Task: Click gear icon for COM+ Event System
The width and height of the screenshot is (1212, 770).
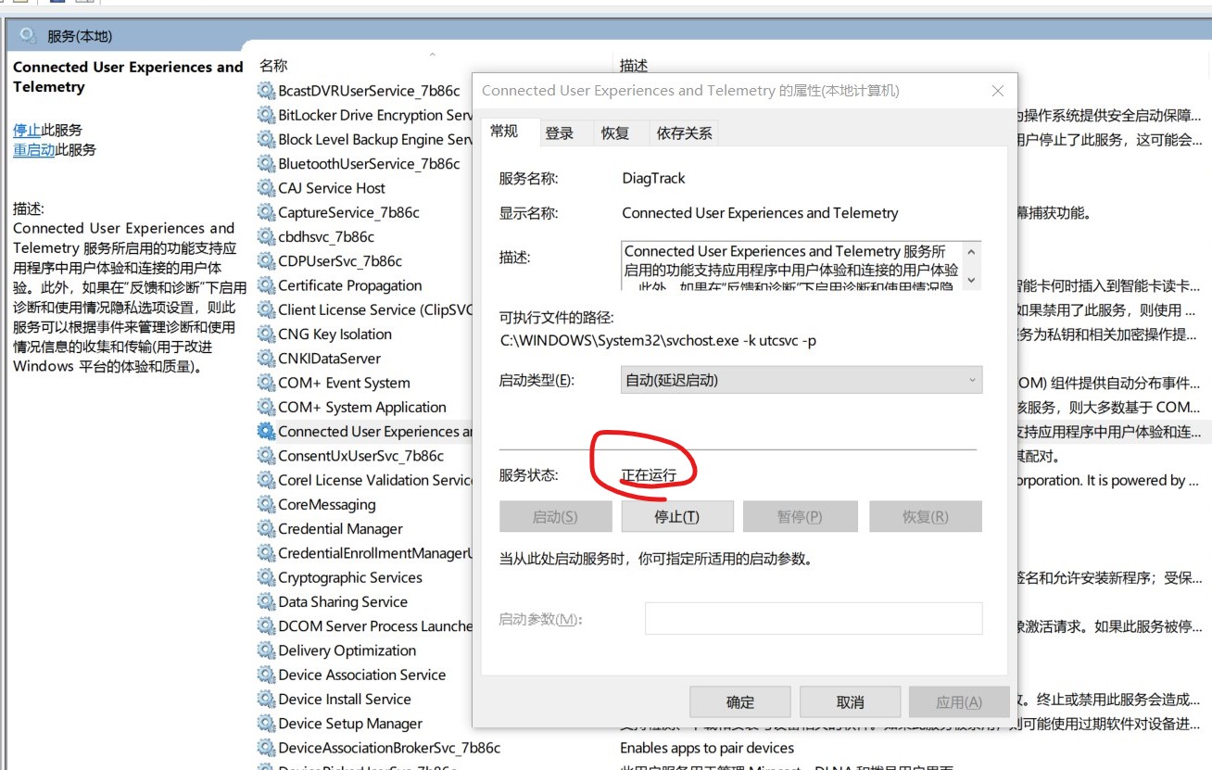Action: (266, 383)
